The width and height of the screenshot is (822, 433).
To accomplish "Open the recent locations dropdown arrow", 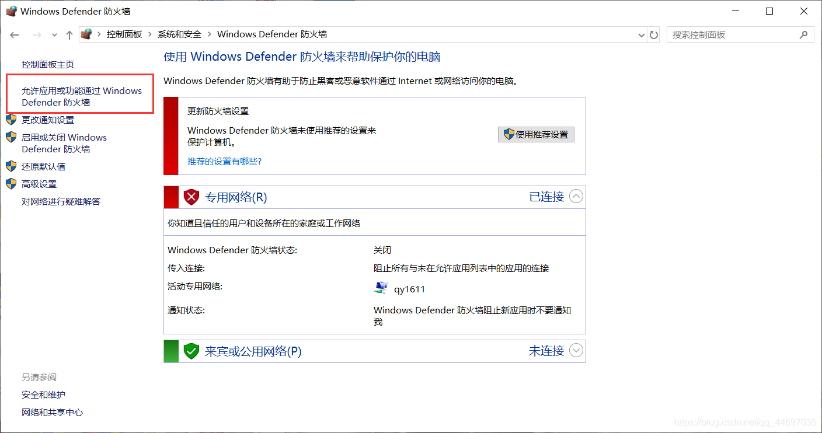I will coord(54,35).
